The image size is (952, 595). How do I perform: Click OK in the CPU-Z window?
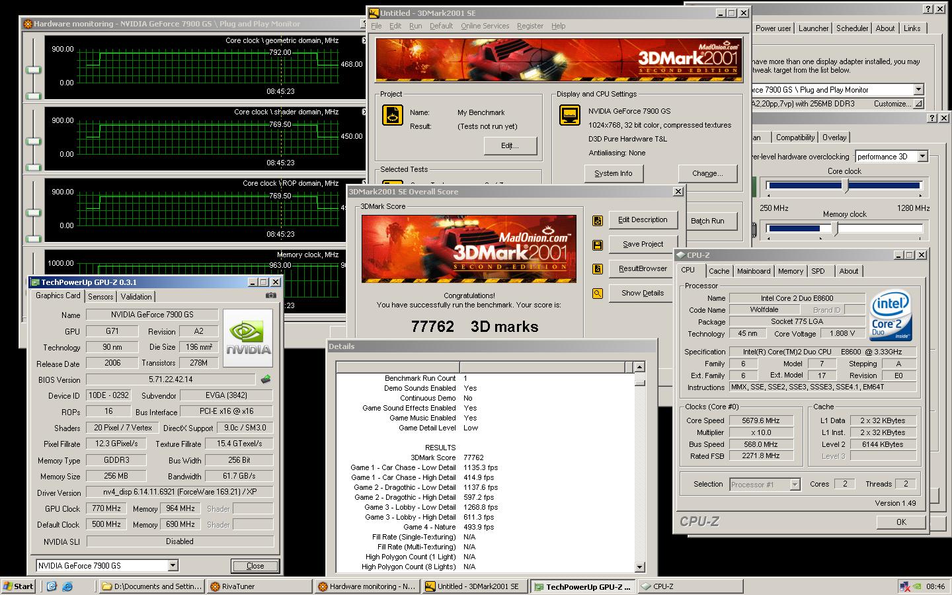point(901,522)
